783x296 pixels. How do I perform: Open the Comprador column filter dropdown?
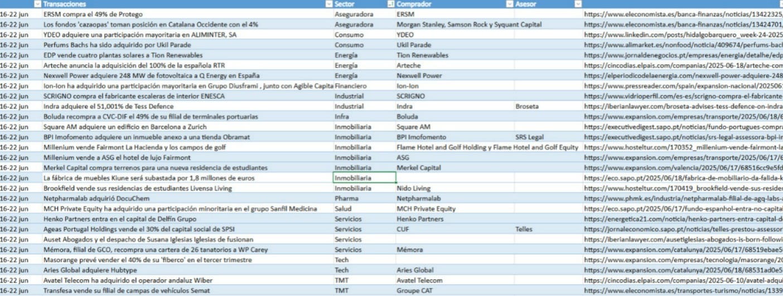pyautogui.click(x=509, y=4)
